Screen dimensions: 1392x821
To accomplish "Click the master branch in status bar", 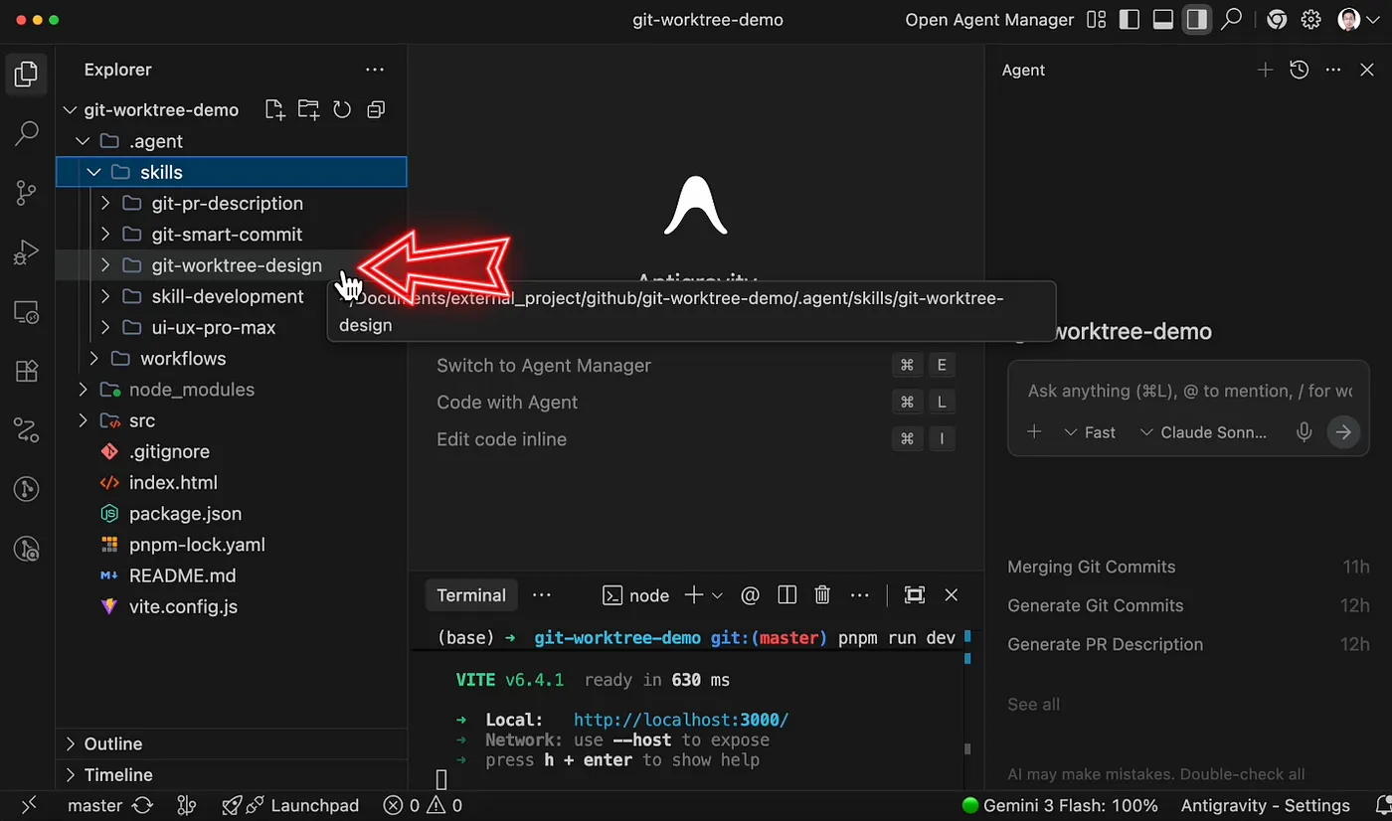I will click(x=94, y=805).
